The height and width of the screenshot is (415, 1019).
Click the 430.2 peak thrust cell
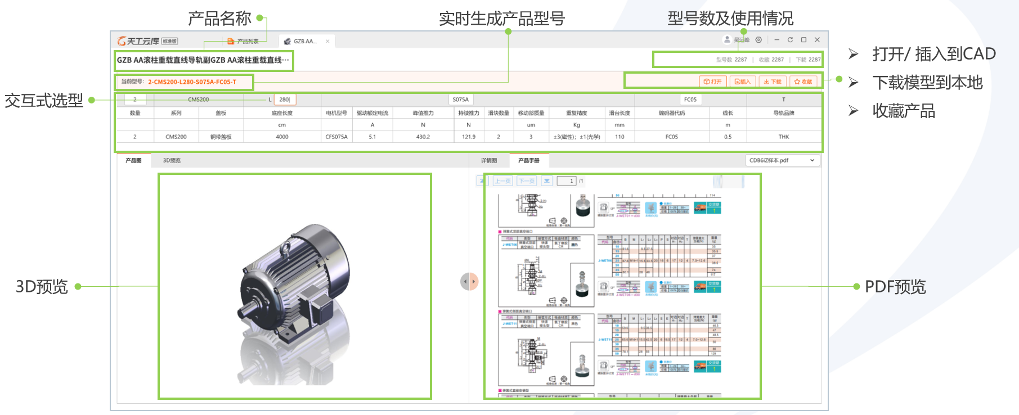(423, 137)
